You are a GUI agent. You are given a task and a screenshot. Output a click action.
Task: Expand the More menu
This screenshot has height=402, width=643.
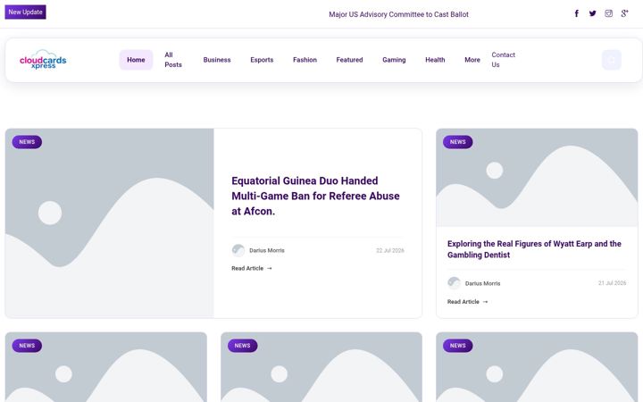point(472,60)
